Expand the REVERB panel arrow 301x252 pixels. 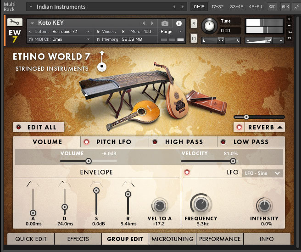(x=280, y=127)
